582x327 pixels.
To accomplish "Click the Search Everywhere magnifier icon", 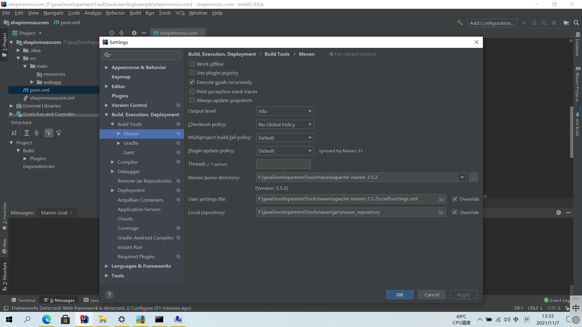I will tap(576, 23).
